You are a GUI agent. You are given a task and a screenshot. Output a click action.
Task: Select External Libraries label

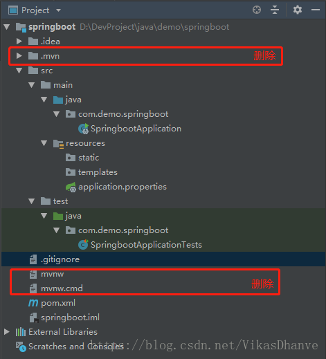(63, 332)
